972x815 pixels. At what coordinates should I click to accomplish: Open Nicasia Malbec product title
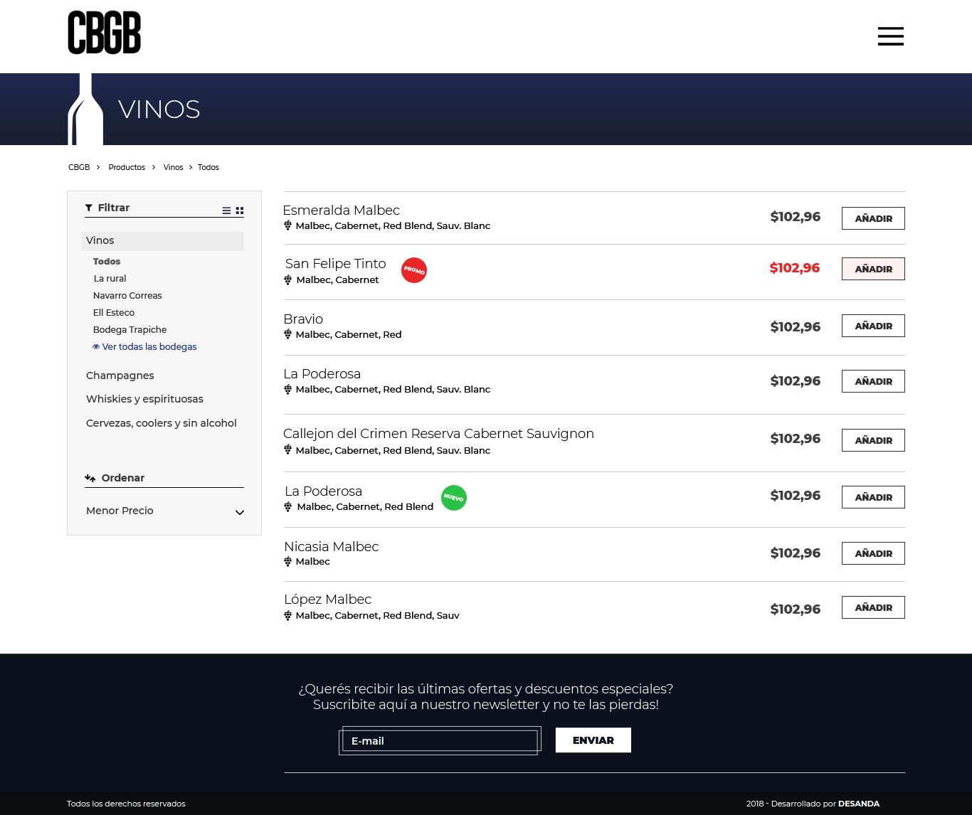pyautogui.click(x=332, y=547)
